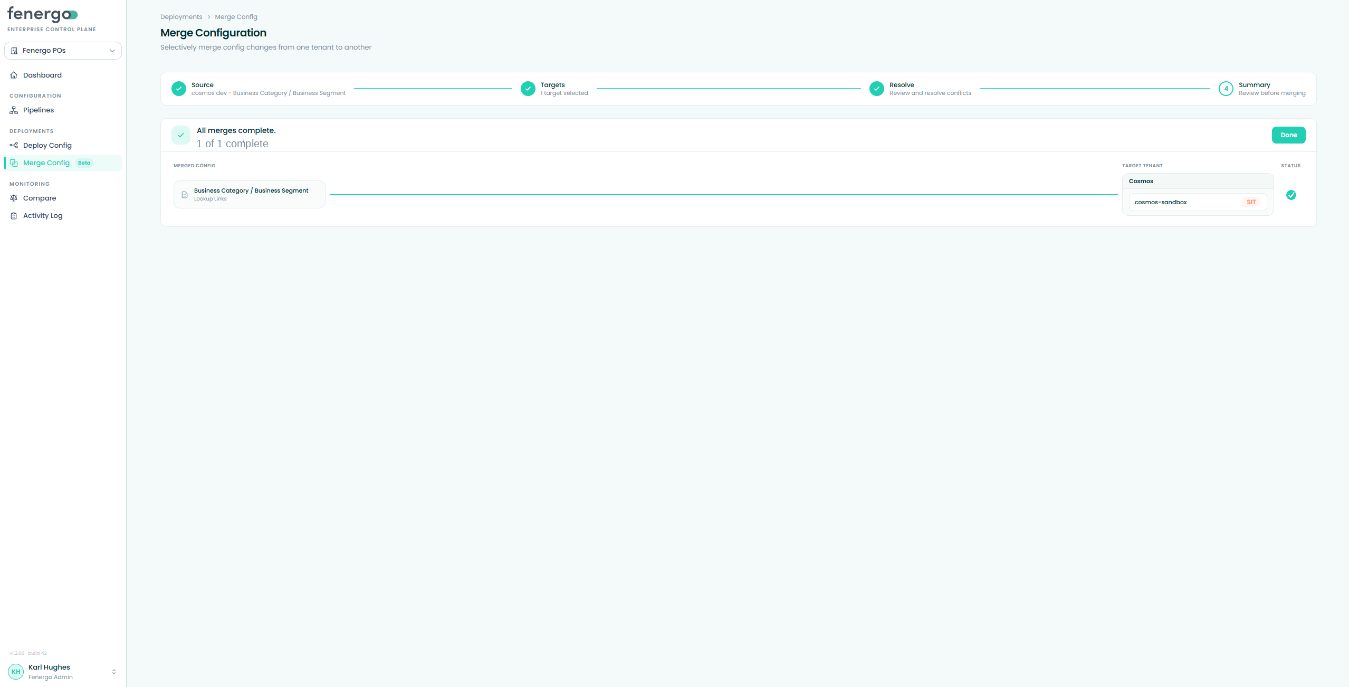Click the version build text
This screenshot has width=1349, height=687.
pyautogui.click(x=28, y=653)
